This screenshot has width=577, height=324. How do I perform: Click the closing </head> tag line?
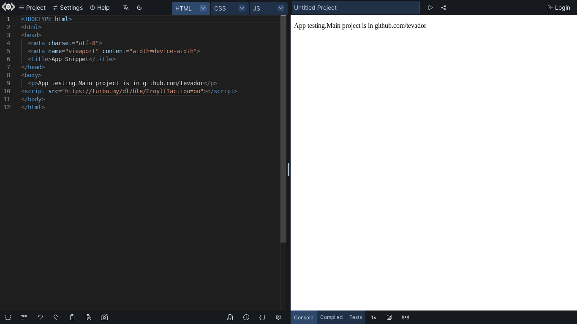pyautogui.click(x=33, y=67)
